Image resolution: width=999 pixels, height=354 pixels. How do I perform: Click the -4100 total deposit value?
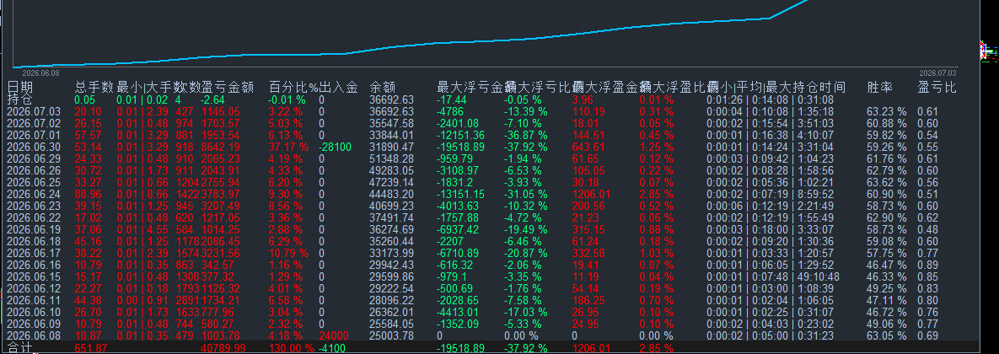(x=332, y=348)
